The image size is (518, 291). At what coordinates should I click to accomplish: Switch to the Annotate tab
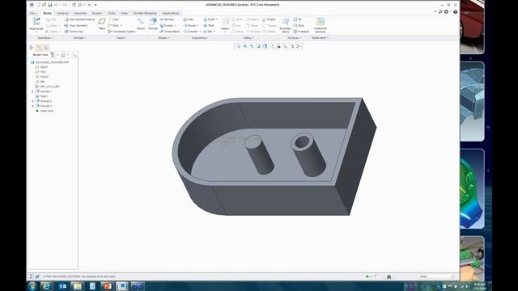[x=80, y=13]
